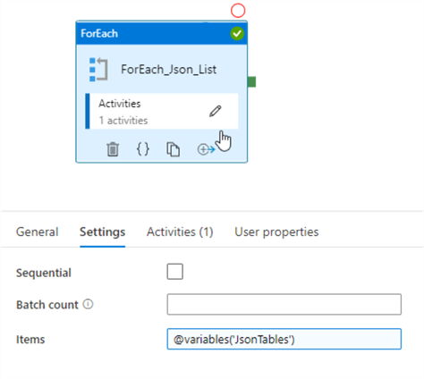
Task: Select the Settings tab
Action: pos(102,232)
